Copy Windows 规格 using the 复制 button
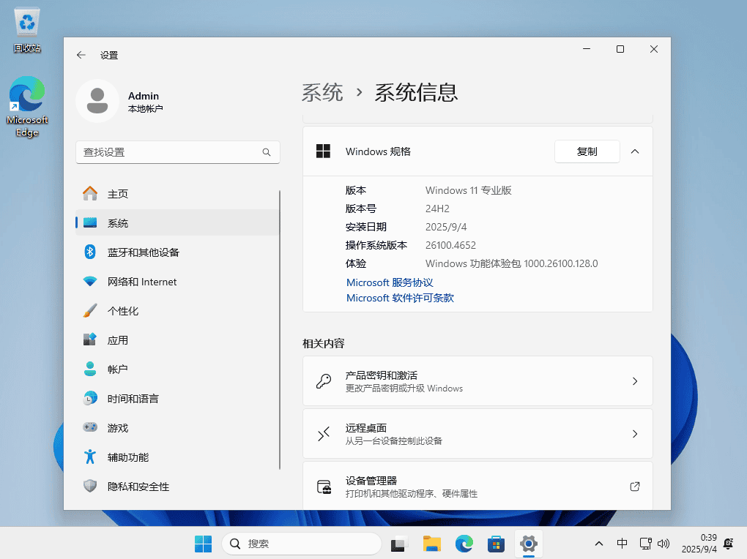The height and width of the screenshot is (559, 747). coord(587,151)
